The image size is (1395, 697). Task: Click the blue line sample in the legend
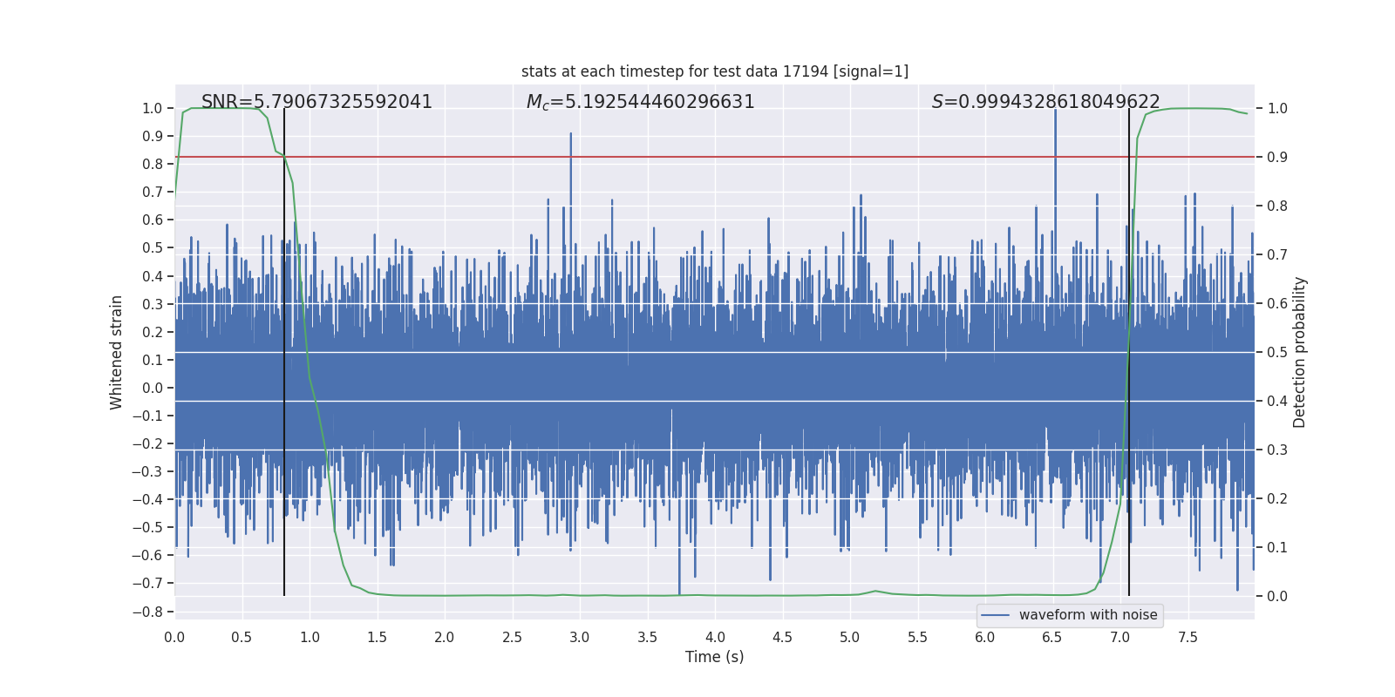click(x=996, y=615)
